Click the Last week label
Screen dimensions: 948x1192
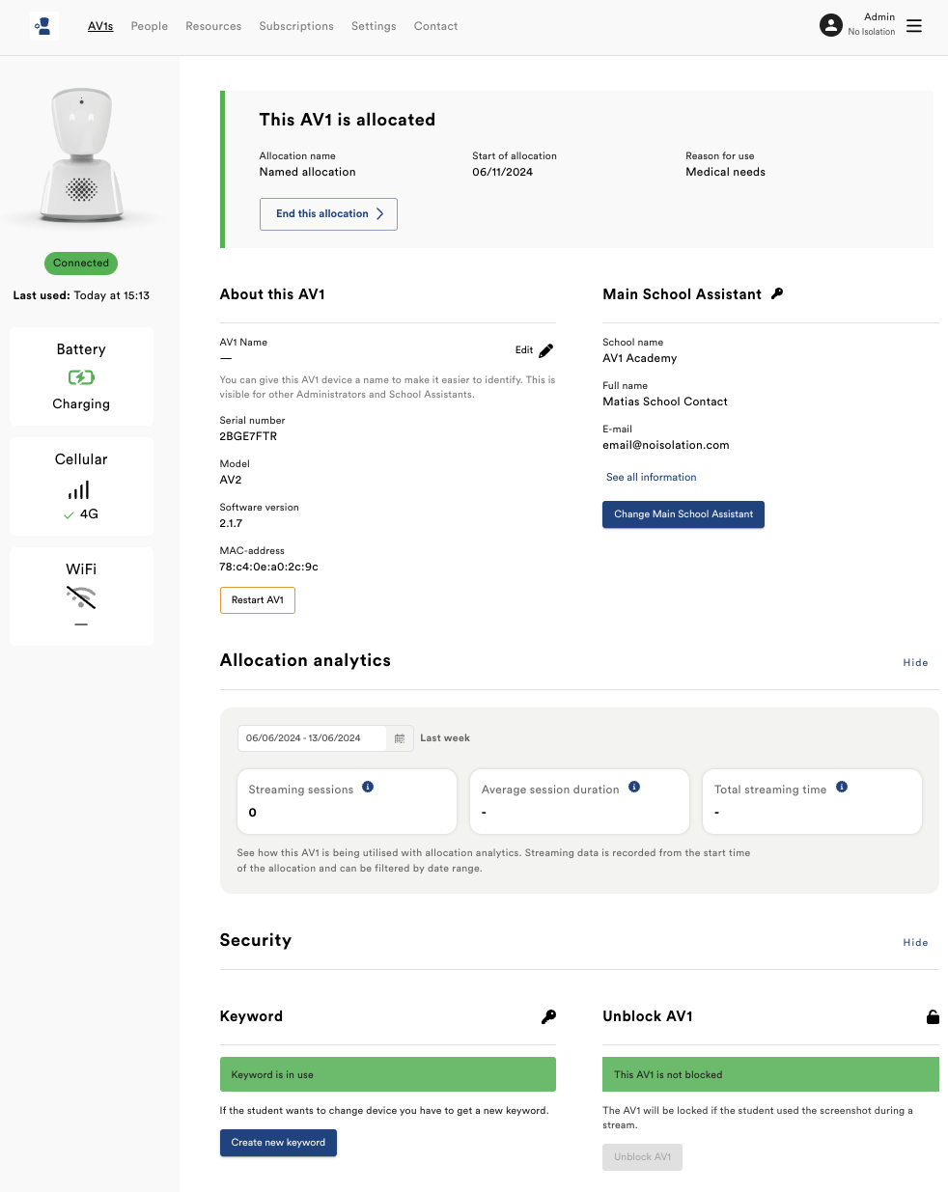point(445,738)
